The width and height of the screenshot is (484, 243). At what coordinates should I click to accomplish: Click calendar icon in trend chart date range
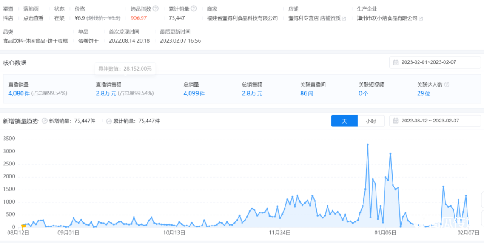(x=396, y=121)
